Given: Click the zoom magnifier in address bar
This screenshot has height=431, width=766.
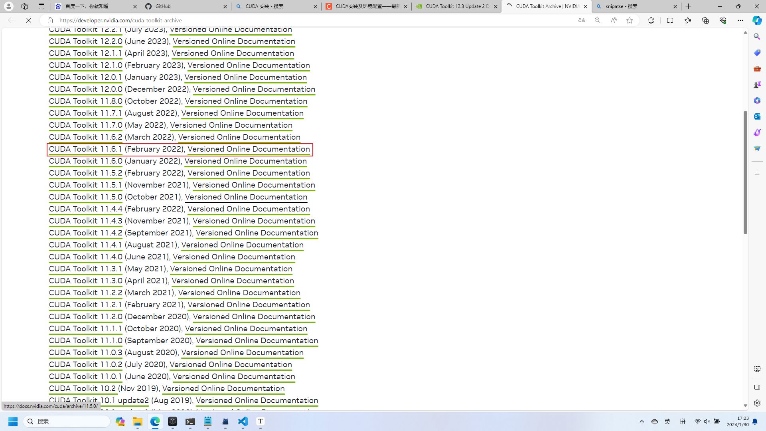Looking at the screenshot, I should click(x=597, y=20).
